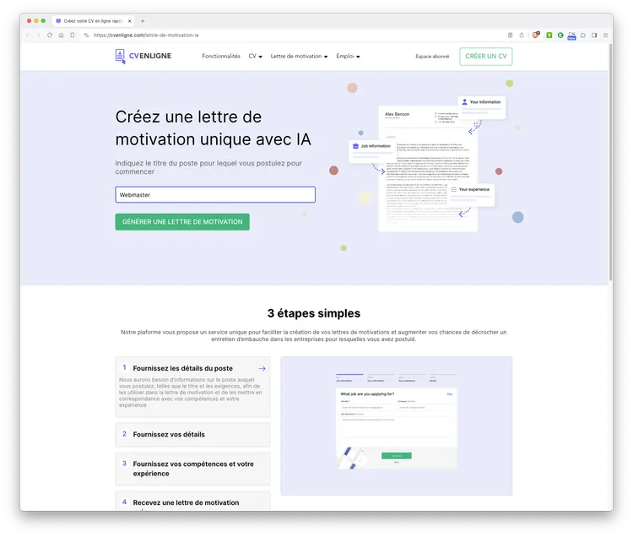Open the extensions puzzle icon
633x537 pixels.
coord(583,35)
